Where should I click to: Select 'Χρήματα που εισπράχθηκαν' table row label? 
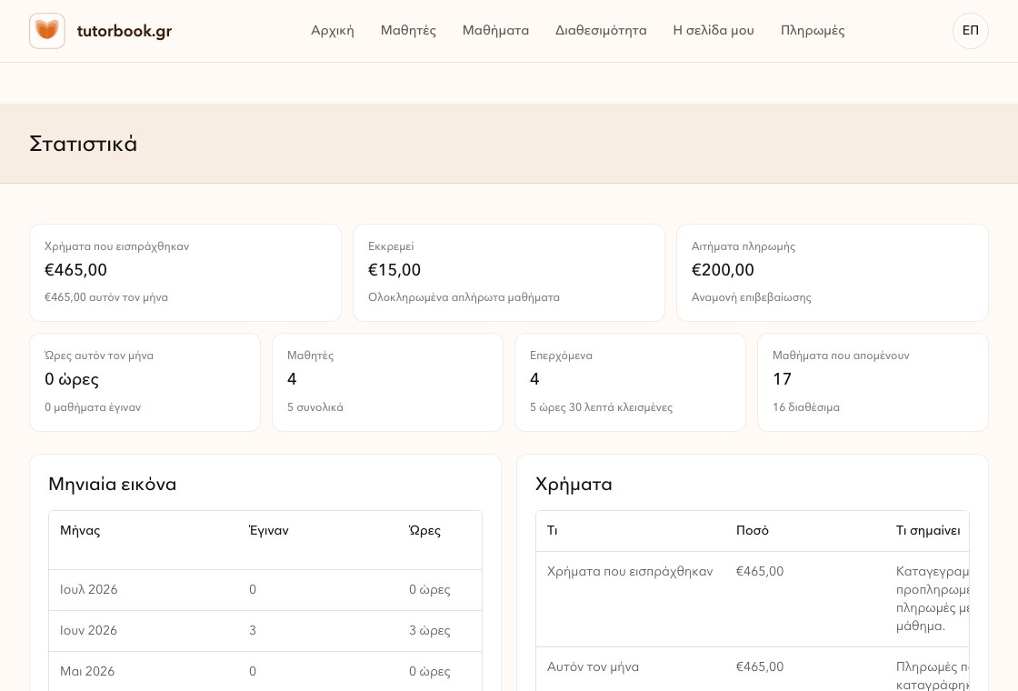pos(630,572)
